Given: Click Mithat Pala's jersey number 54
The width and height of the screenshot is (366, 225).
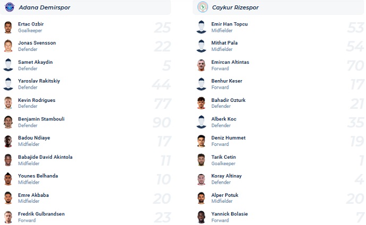Looking at the screenshot, I should pos(354,46).
